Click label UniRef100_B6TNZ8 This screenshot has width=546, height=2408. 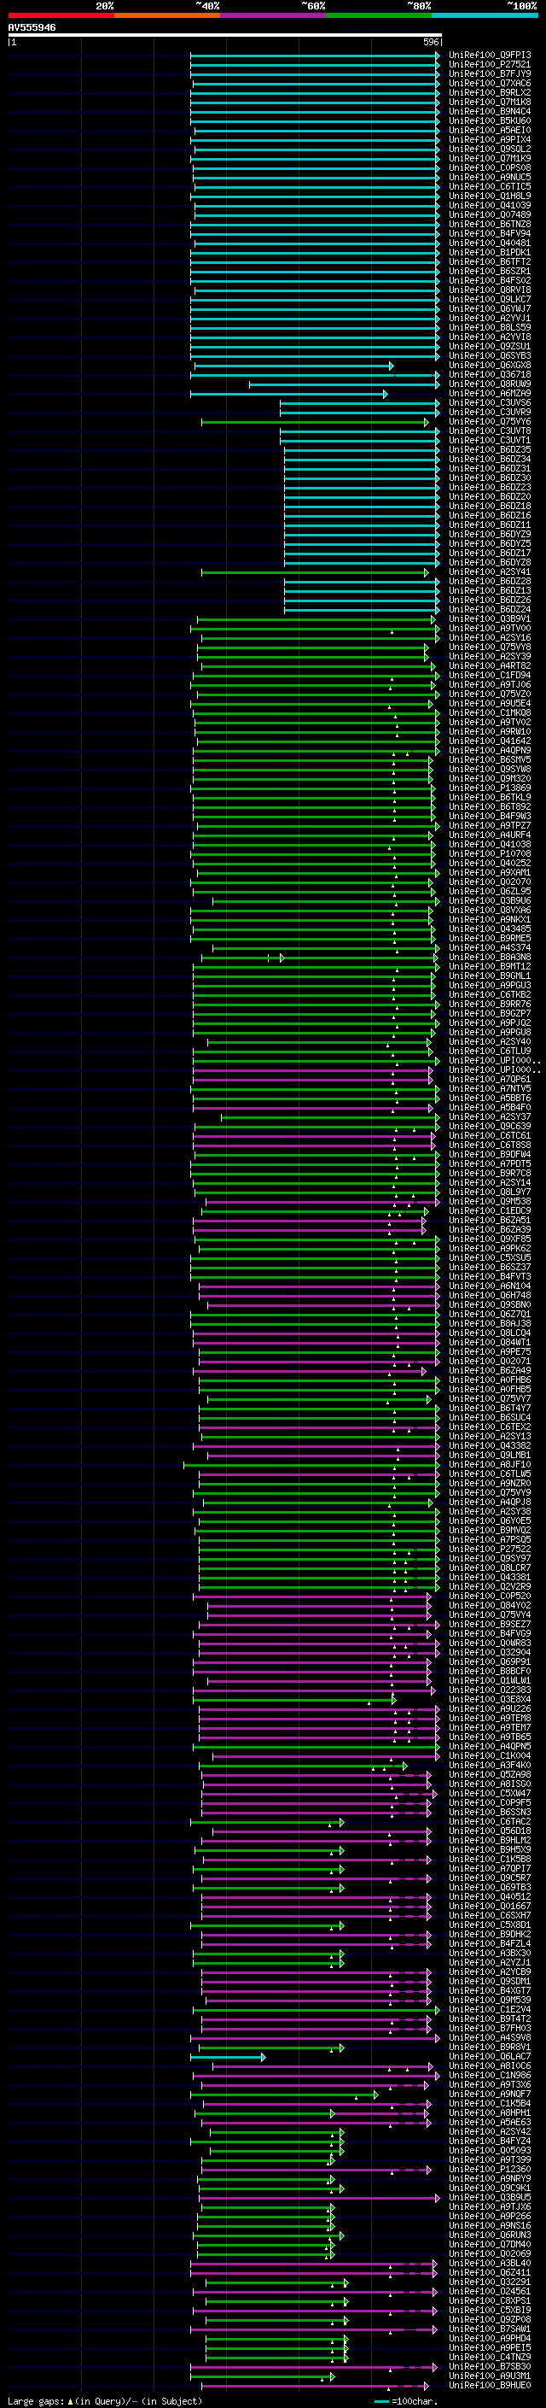(490, 225)
